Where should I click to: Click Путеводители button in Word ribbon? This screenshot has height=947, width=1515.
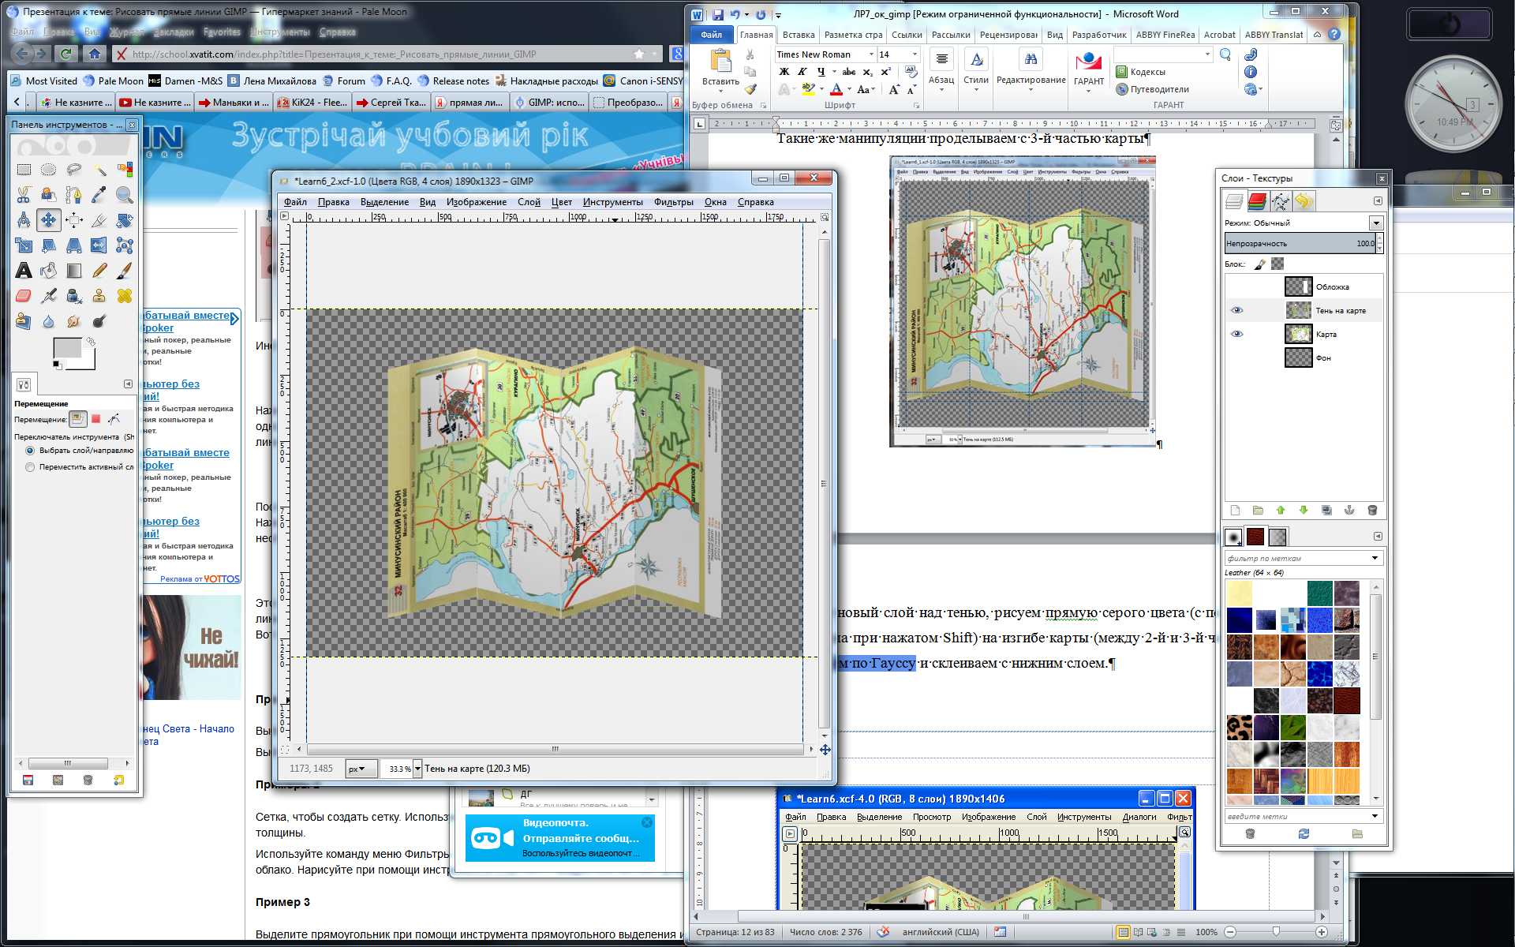click(x=1153, y=89)
